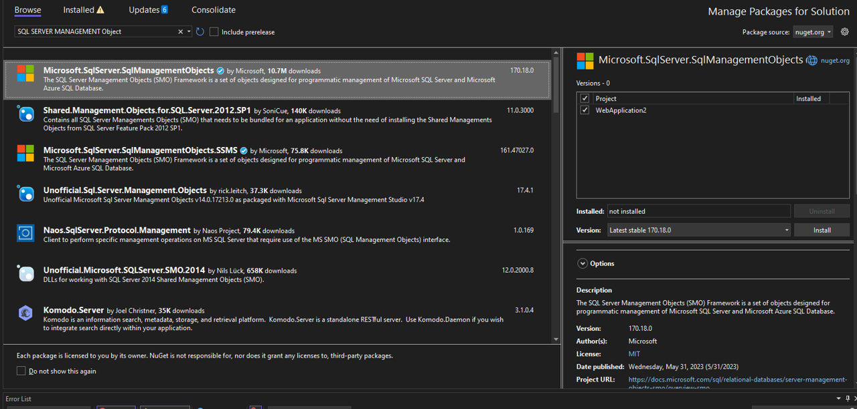This screenshot has width=857, height=409.
Task: Select Shared.Management.Objects.for.SQL.Server.2012.SP1 package icon
Action: [25, 114]
